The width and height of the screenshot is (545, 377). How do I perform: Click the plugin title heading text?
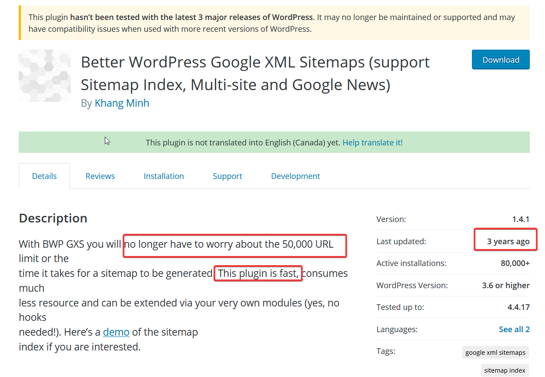point(255,73)
